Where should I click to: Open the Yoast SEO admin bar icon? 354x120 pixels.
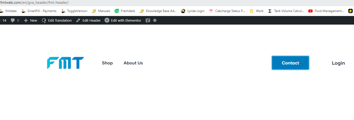pyautogui.click(x=148, y=20)
